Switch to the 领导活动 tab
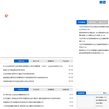109x109 pixels. pos(92,22)
